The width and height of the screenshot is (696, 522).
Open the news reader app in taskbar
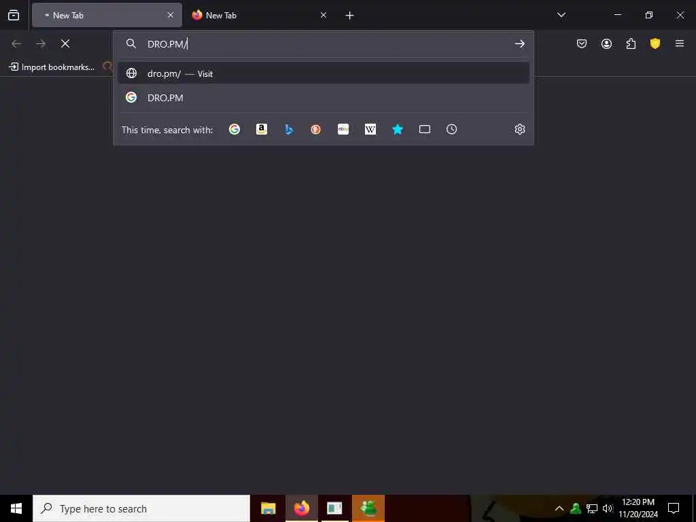[x=334, y=508]
